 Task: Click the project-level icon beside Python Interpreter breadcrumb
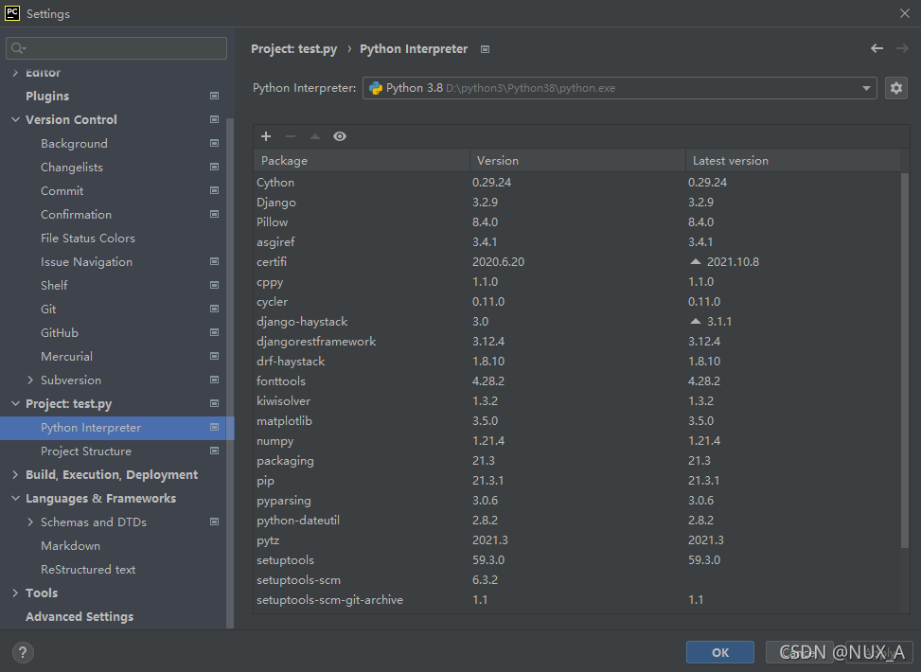tap(486, 49)
